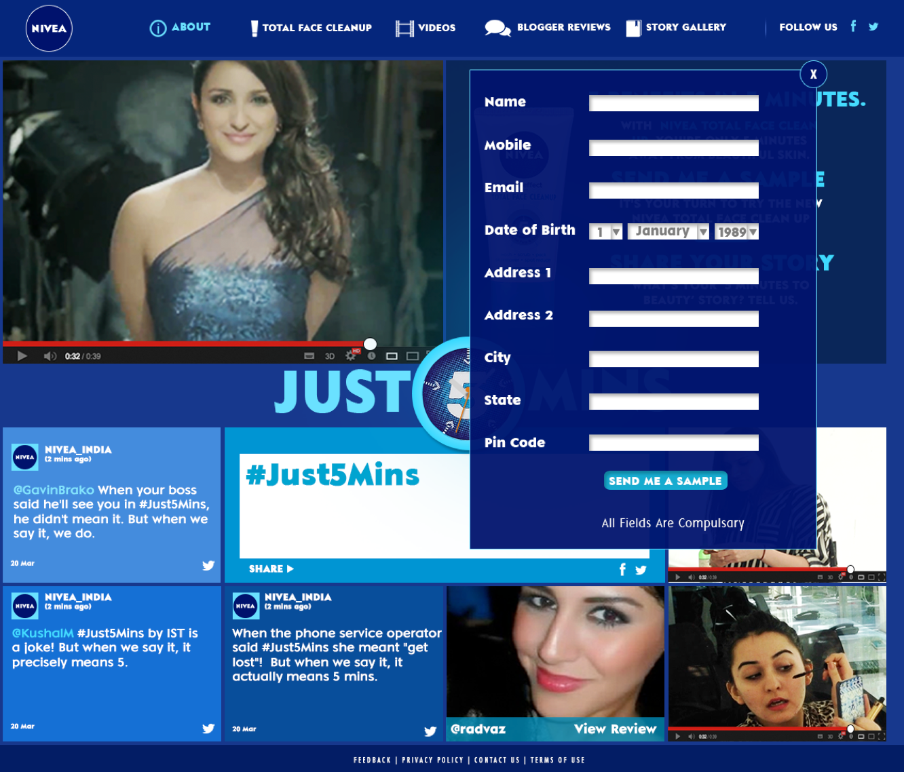Open main video settings gear

click(352, 355)
